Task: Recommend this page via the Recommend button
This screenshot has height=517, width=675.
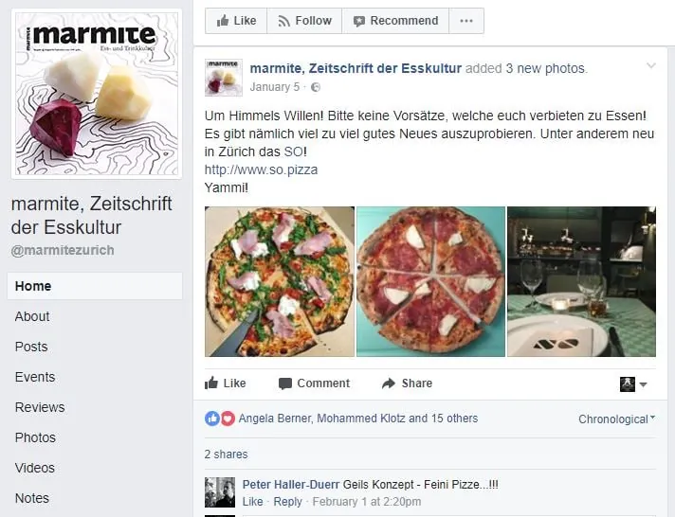Action: [395, 21]
